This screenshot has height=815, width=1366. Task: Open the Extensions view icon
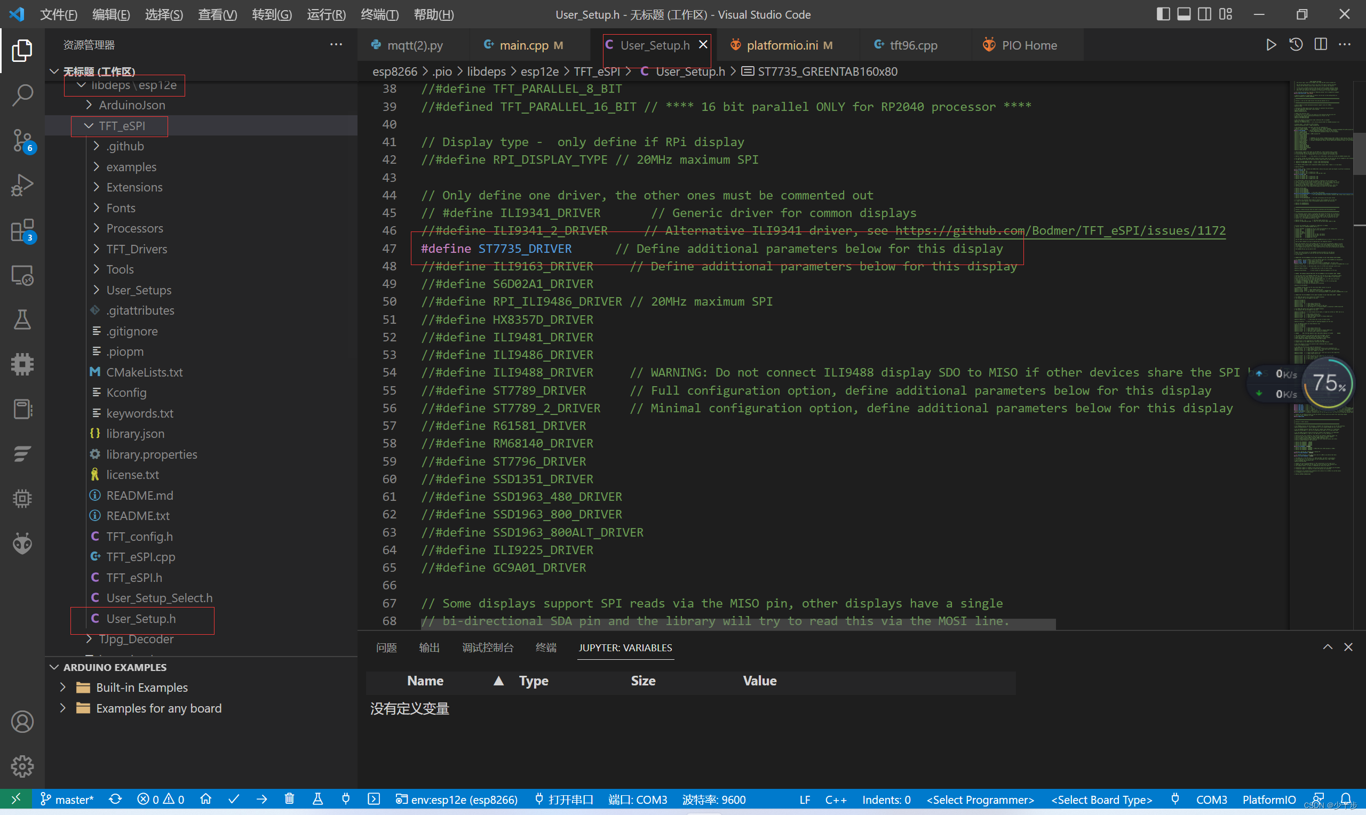[x=22, y=230]
